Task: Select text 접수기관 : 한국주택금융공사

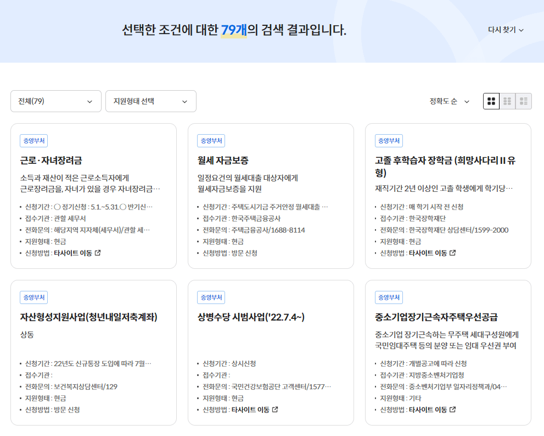Action: pos(242,218)
